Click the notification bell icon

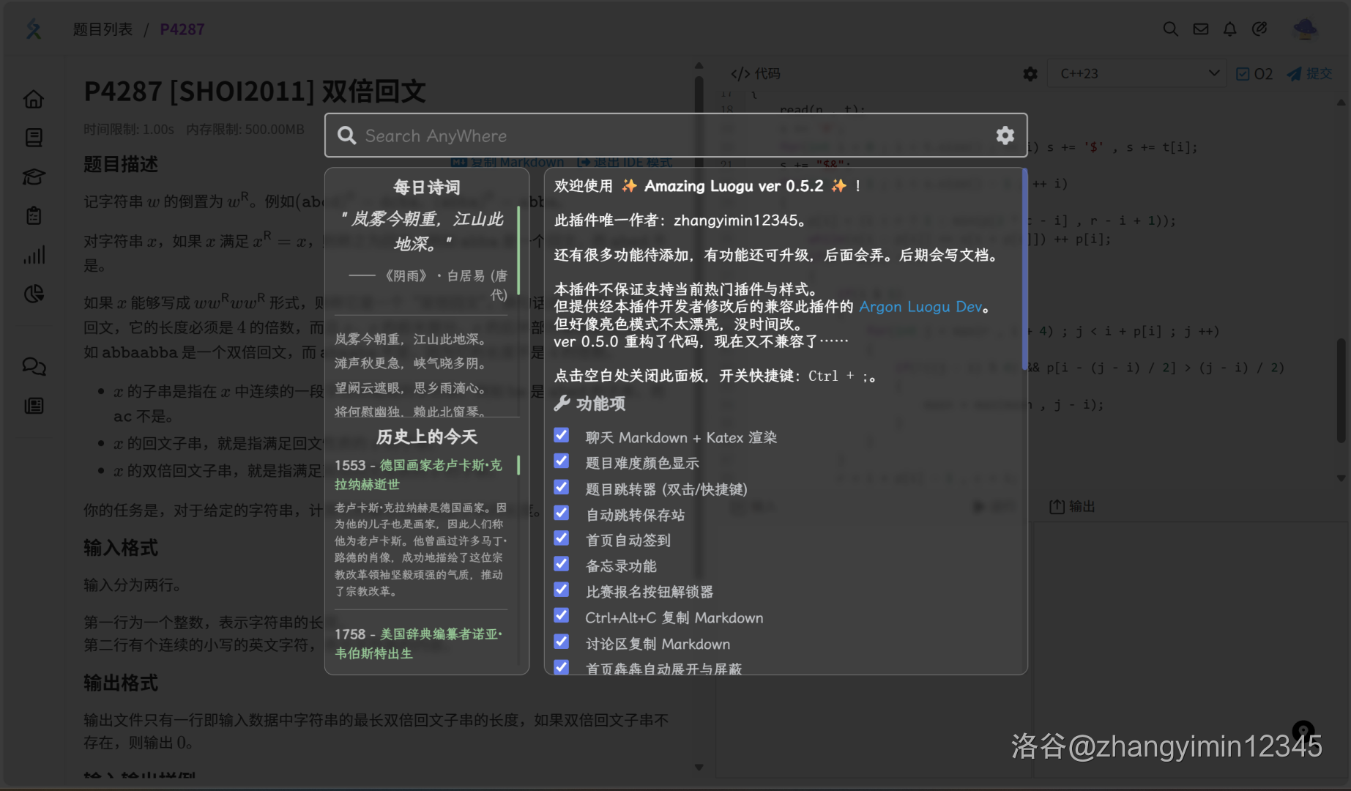(x=1229, y=29)
